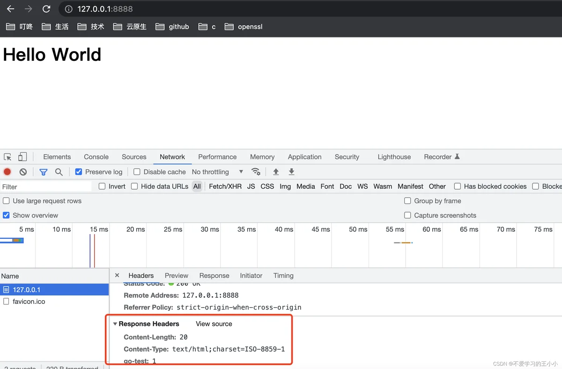Open the Headers detail tab
Image resolution: width=562 pixels, height=369 pixels.
click(141, 276)
